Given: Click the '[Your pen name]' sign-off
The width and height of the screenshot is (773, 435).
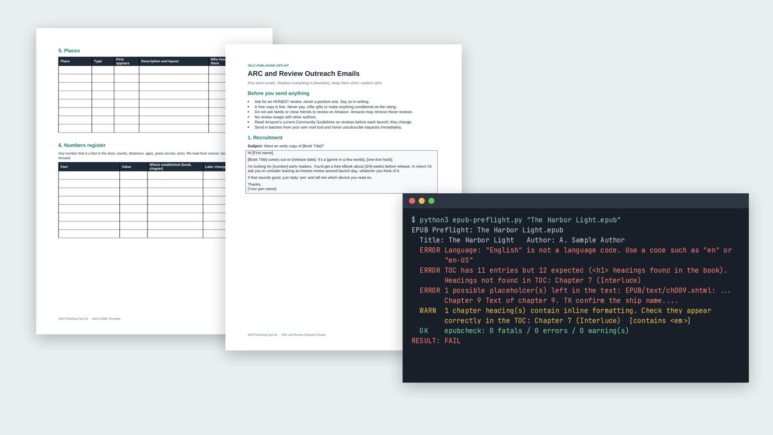Looking at the screenshot, I should pos(262,189).
